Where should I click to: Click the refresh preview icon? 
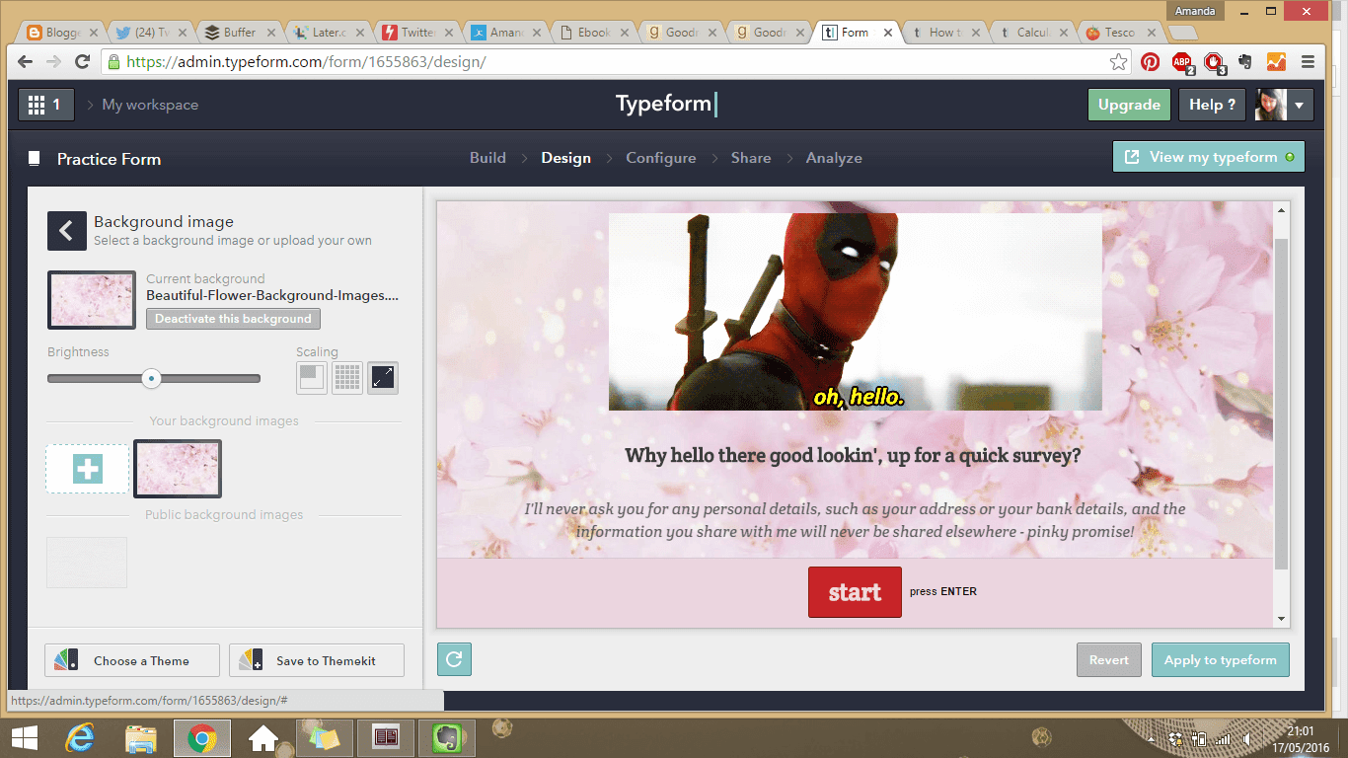click(454, 659)
